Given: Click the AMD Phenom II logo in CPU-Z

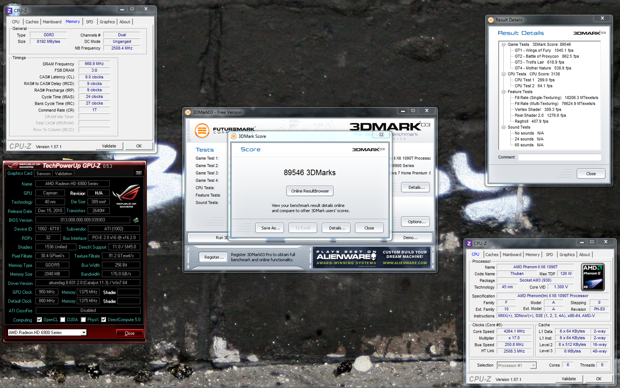Looking at the screenshot, I should 593,277.
